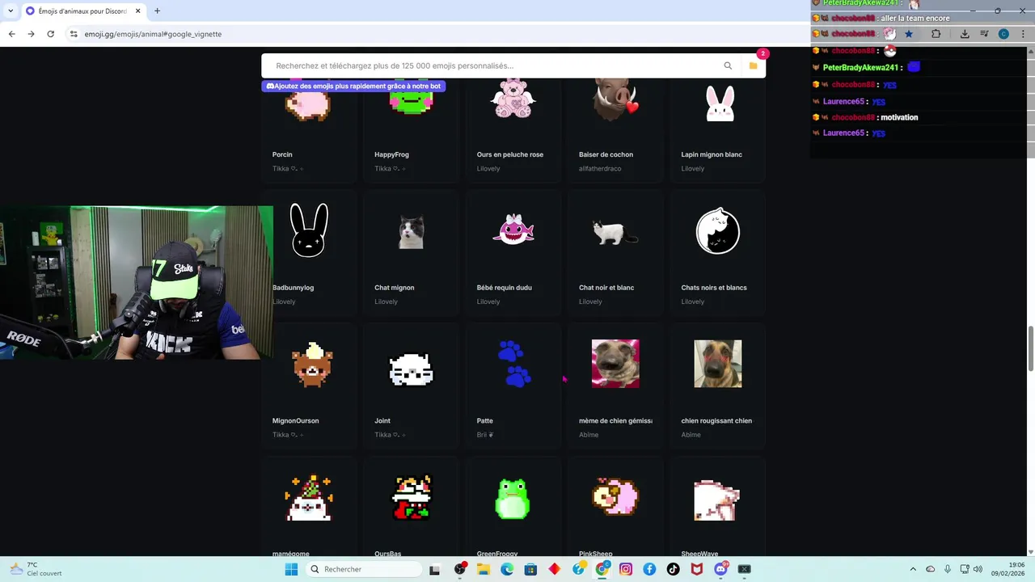Open Chrome three-dot menu
1035x582 pixels.
coord(1023,34)
